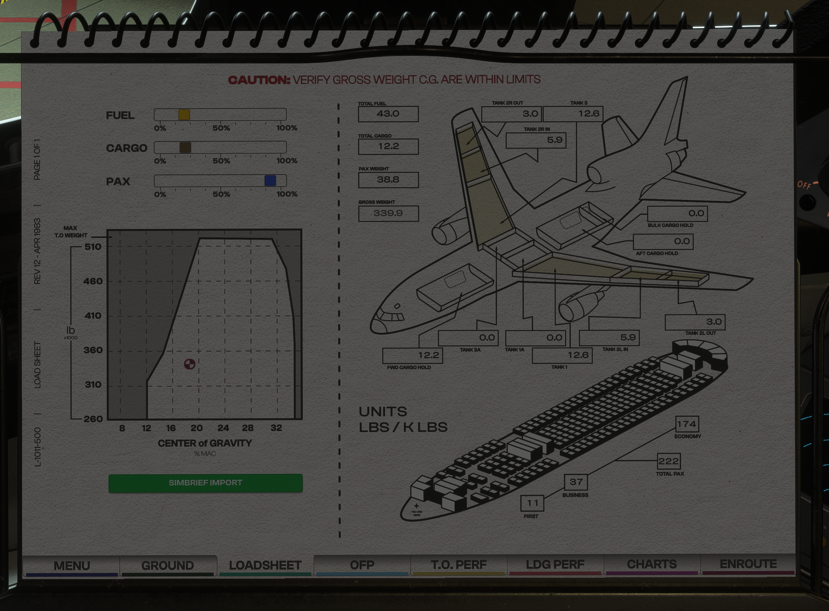Screen dimensions: 829x611
Task: Open the LDG PERF tab
Action: (x=555, y=565)
